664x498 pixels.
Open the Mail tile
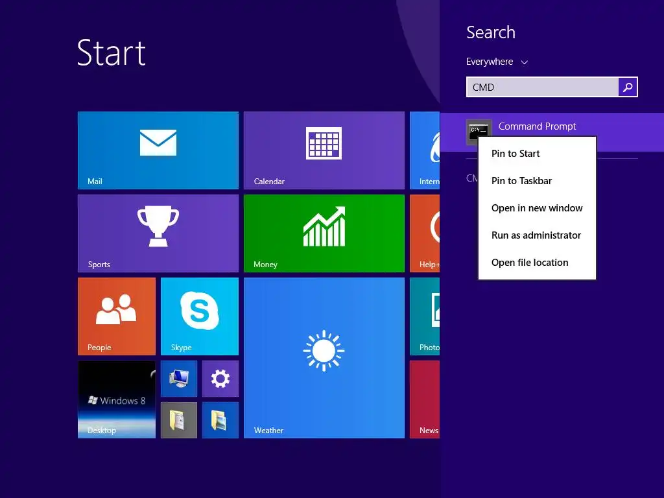(158, 150)
